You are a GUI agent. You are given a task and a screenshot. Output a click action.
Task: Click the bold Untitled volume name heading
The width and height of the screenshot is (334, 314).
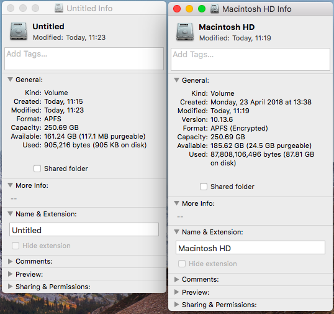[48, 27]
